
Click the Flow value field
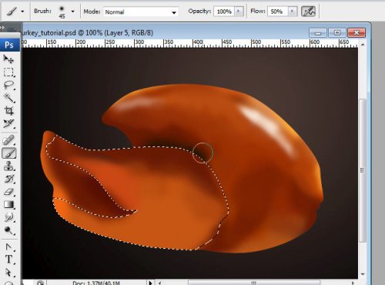pos(277,12)
